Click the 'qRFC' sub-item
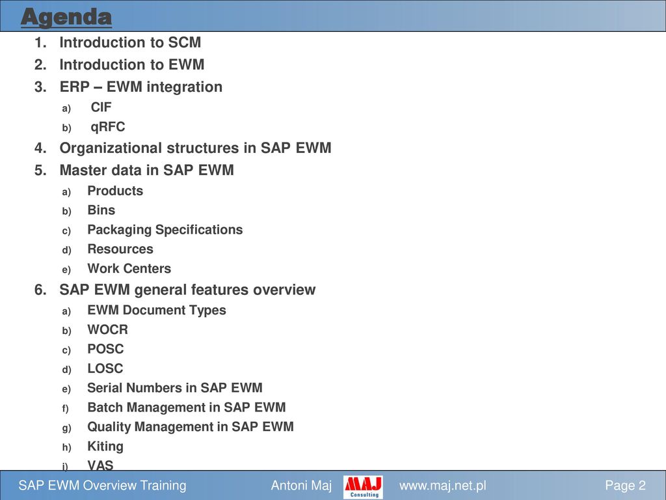The height and width of the screenshot is (500, 666). [x=108, y=127]
